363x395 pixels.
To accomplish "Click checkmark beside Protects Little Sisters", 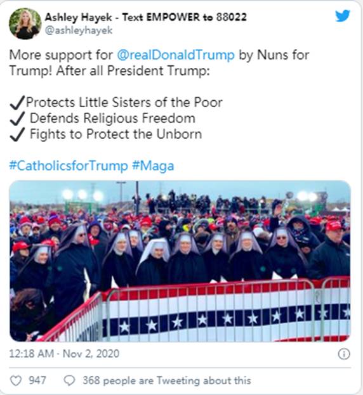I will tap(17, 103).
